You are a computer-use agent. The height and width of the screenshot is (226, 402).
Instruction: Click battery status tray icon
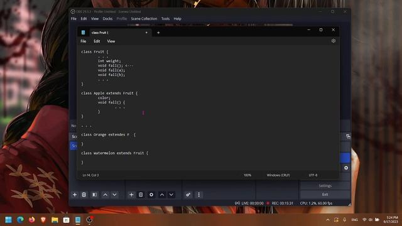377,220
